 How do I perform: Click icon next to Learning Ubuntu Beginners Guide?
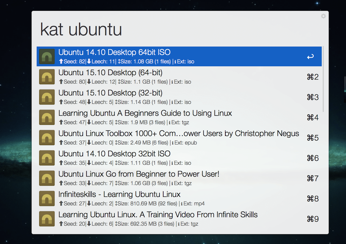point(47,117)
